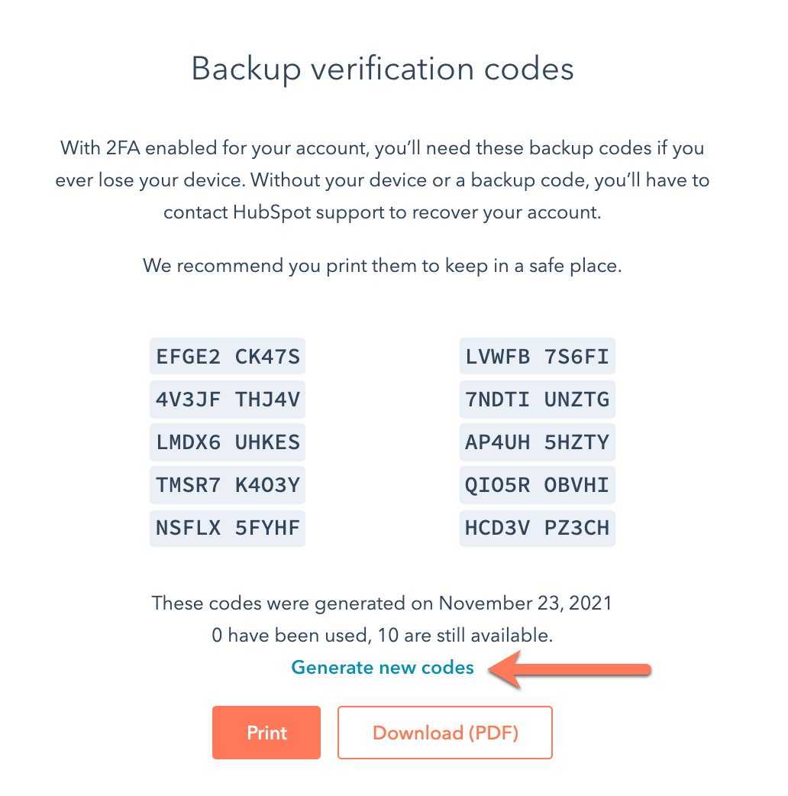Select the backup code 4V3JF THJ4V
This screenshot has height=796, width=788.
(227, 399)
